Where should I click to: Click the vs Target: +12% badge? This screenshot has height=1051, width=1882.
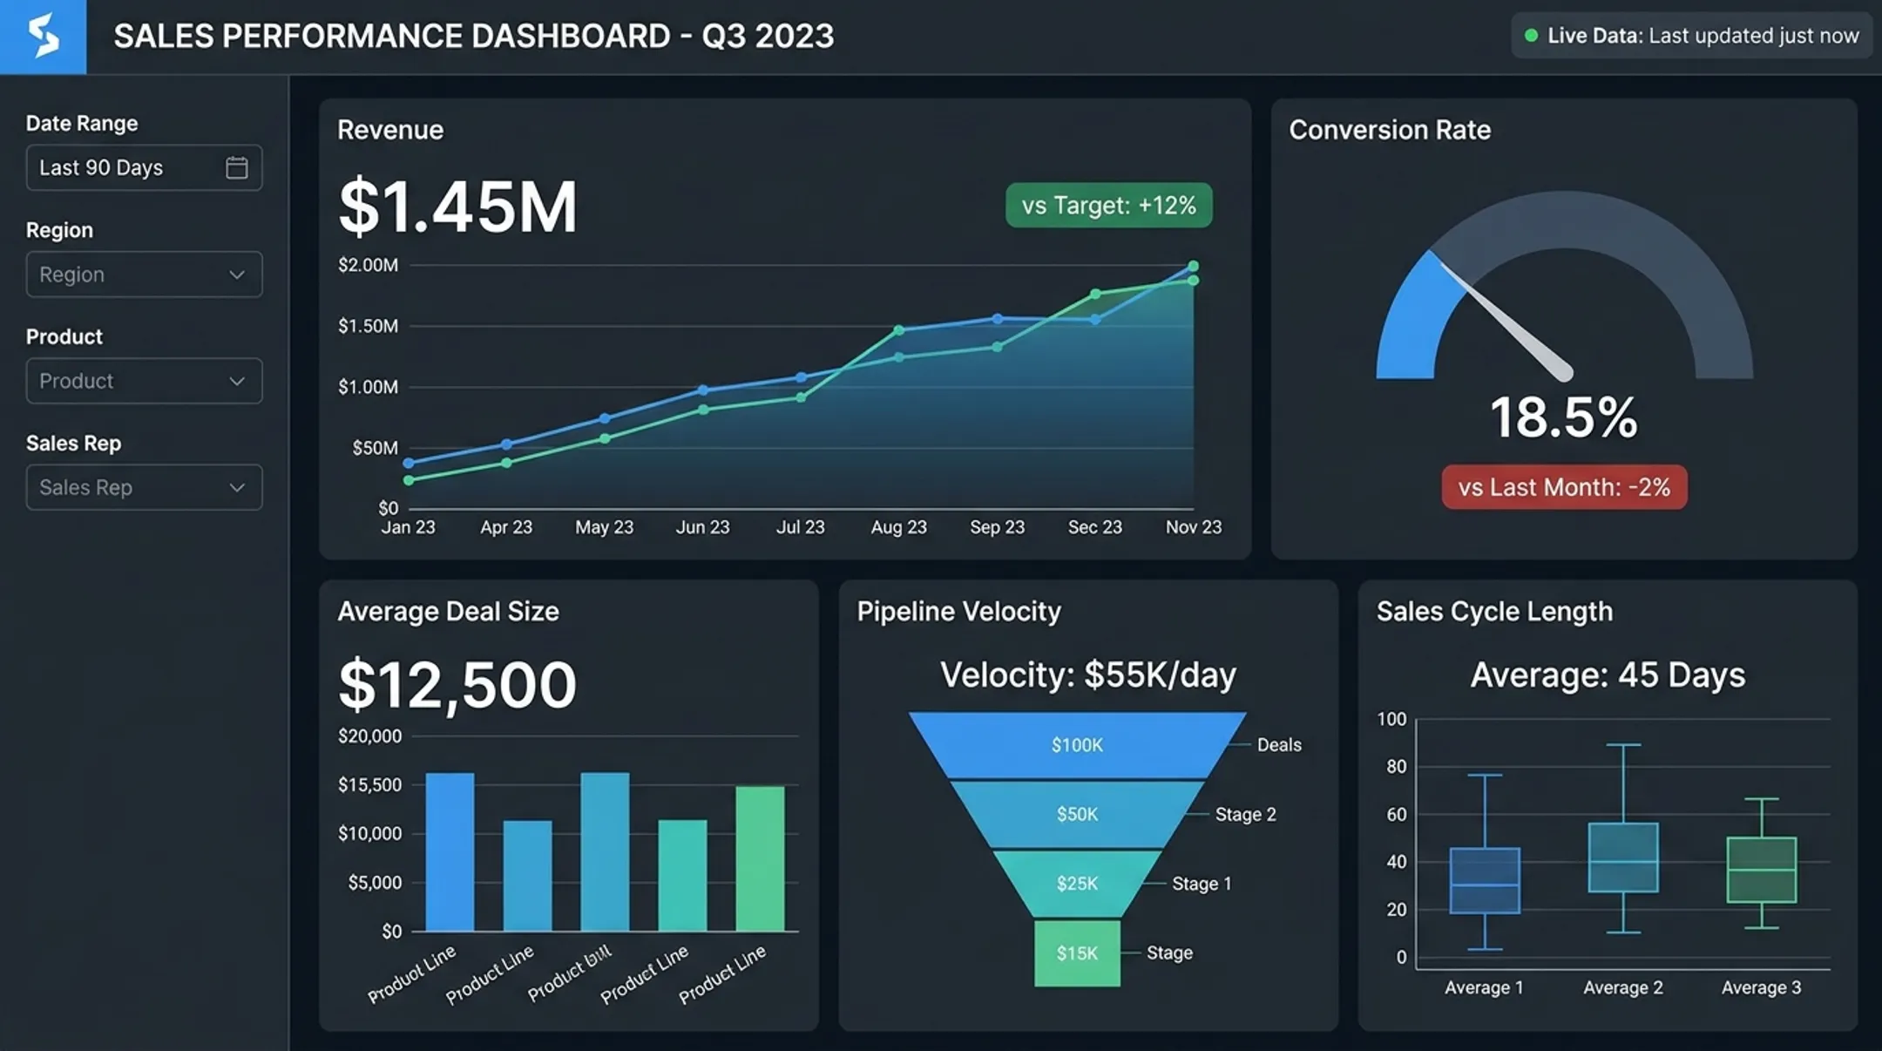point(1108,206)
